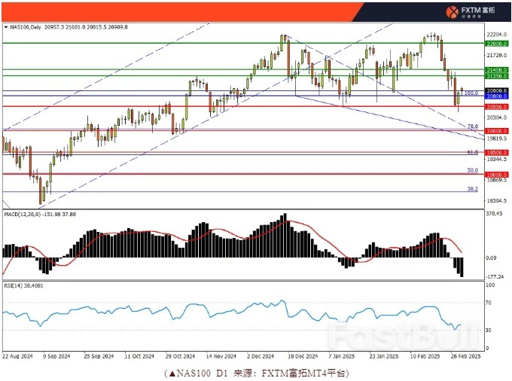Click the MACD(12,26,9) indicator label
This screenshot has width=512, height=381.
click(x=24, y=215)
